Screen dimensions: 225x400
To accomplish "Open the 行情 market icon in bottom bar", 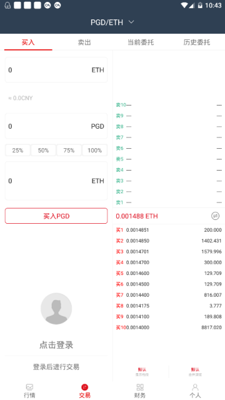I will [29, 387].
